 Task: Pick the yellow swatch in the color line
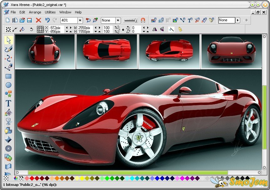click(82, 178)
